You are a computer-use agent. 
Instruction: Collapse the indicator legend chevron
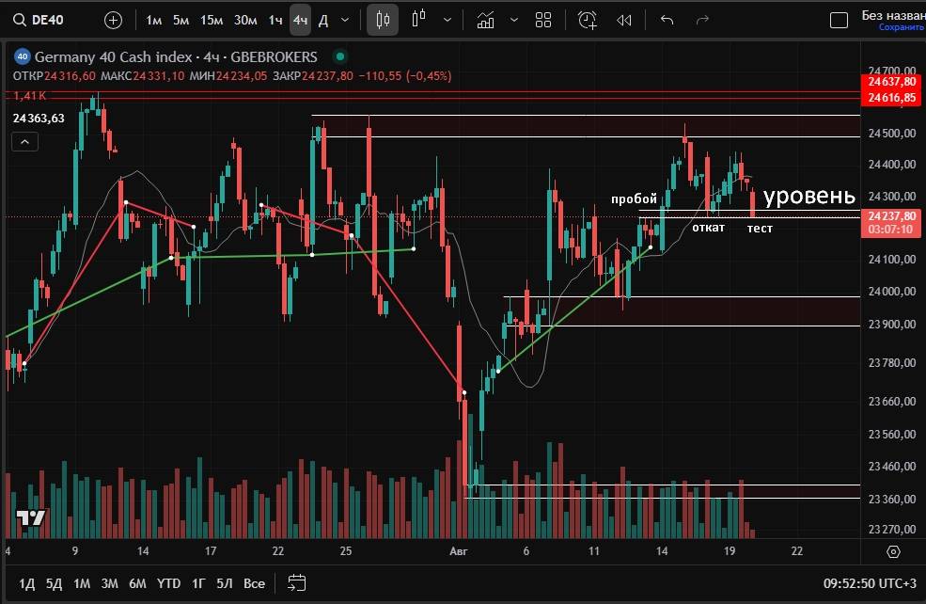(25, 142)
